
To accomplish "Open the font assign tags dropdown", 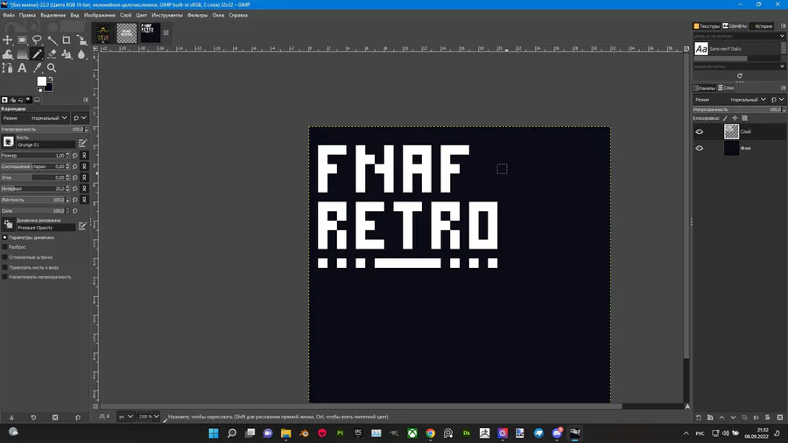I will point(782,67).
